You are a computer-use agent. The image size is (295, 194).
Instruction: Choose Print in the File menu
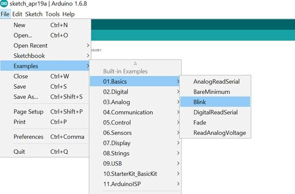45,122
